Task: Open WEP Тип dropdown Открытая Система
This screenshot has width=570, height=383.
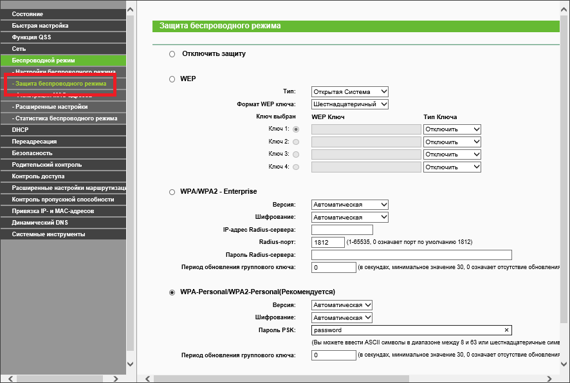Action: point(350,92)
